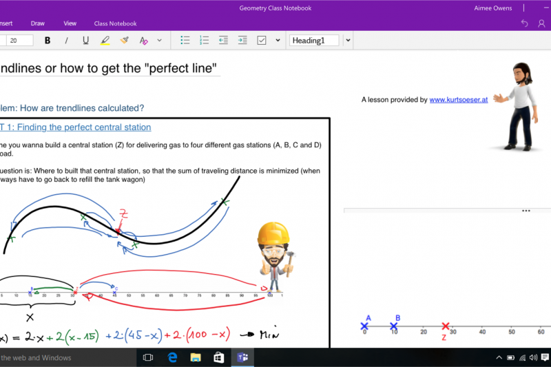Switch to Microsoft Teams in the taskbar
Image resolution: width=551 pixels, height=367 pixels.
tap(242, 357)
